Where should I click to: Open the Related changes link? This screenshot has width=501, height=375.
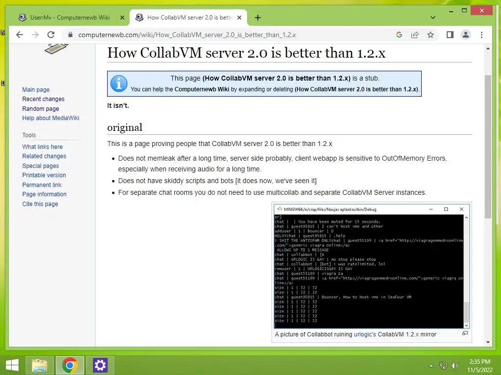44,156
